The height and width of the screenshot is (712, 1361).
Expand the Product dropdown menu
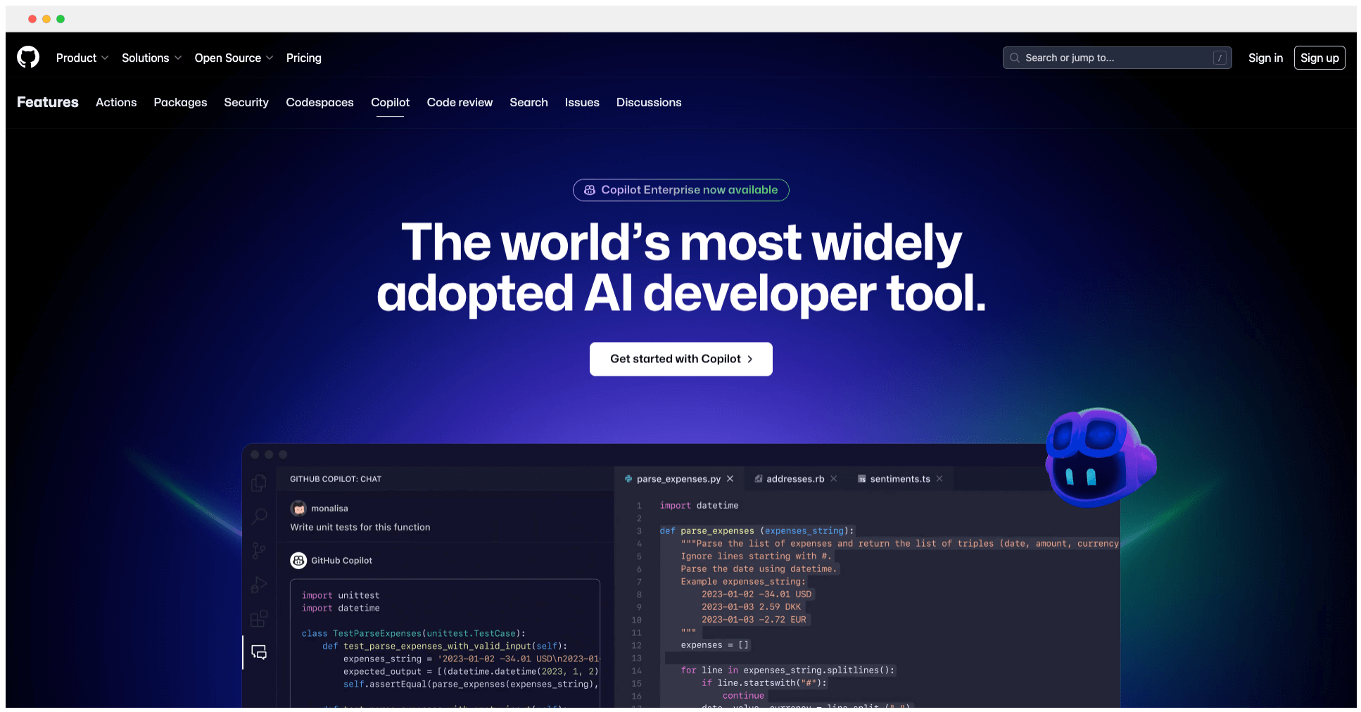pos(82,58)
